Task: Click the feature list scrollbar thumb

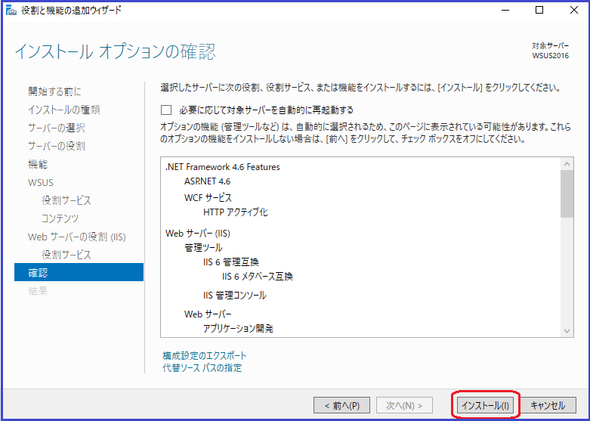Action: coord(567,194)
